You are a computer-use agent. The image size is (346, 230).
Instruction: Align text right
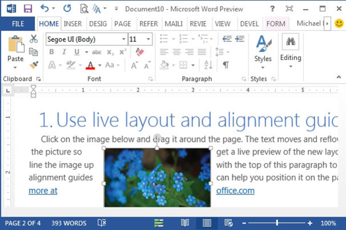[189, 52]
